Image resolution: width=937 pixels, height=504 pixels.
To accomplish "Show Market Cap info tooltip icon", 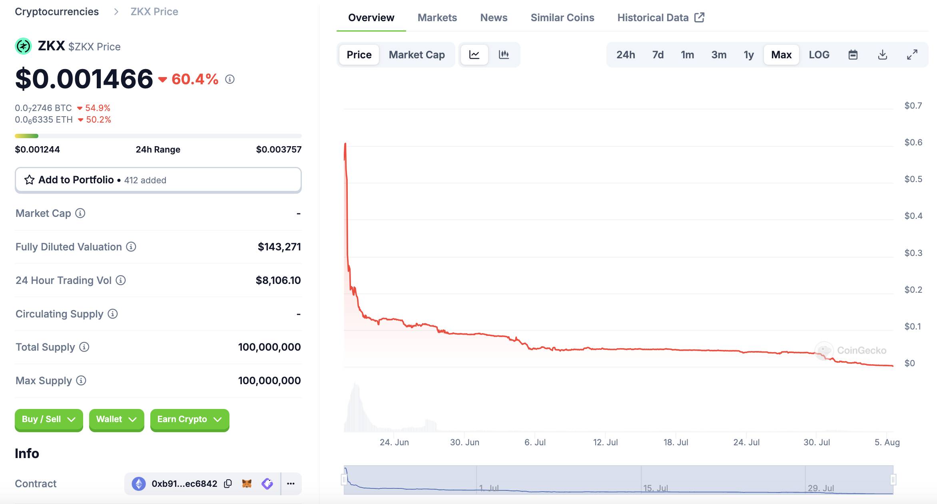I will (80, 213).
